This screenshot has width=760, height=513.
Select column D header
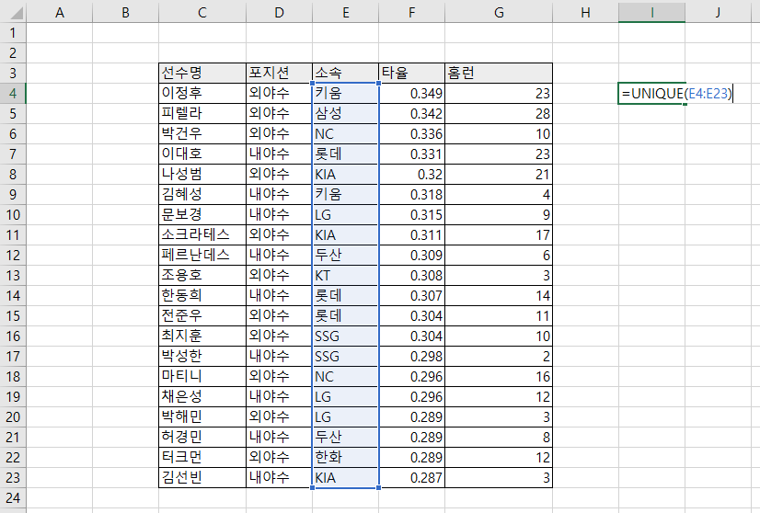point(279,12)
